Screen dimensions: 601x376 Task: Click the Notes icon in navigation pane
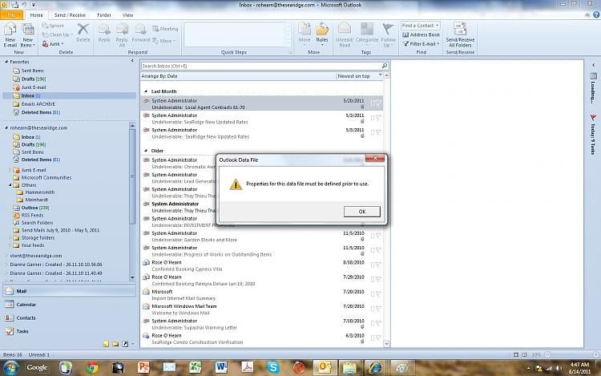point(106,344)
